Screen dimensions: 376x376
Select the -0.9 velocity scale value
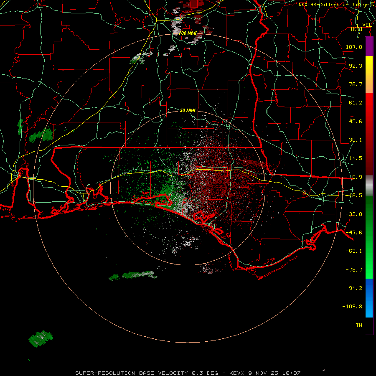(356, 177)
